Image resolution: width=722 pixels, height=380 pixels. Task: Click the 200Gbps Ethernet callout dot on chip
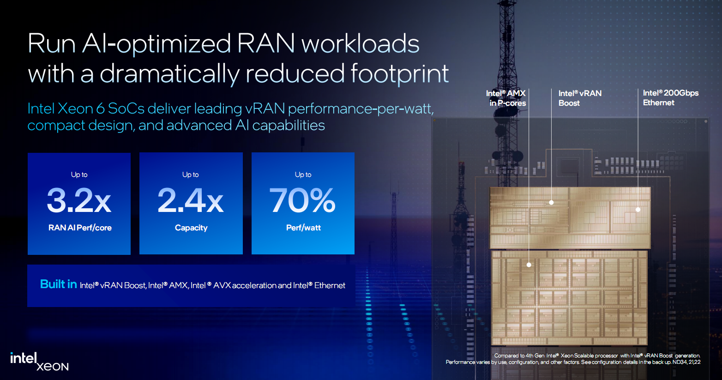(x=638, y=209)
